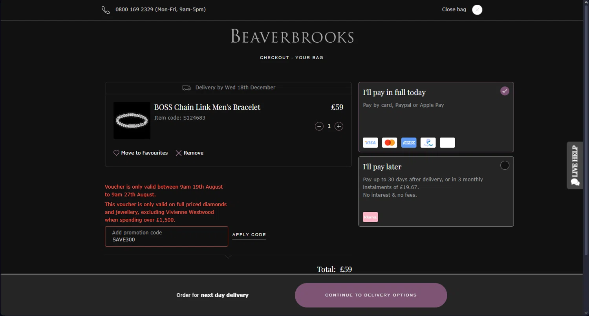Screen dimensions: 589x316
Task: Click the white Apple Pay icon
Action: coord(447,143)
